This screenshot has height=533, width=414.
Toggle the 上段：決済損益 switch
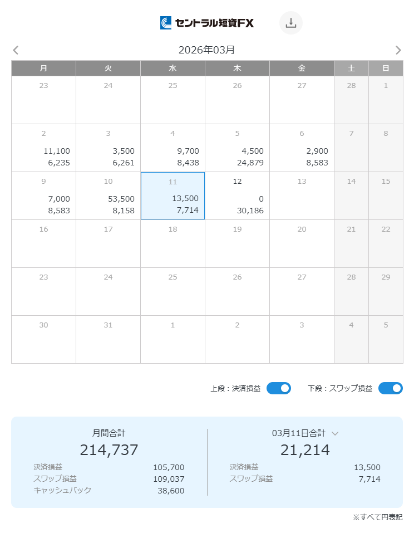(x=278, y=388)
